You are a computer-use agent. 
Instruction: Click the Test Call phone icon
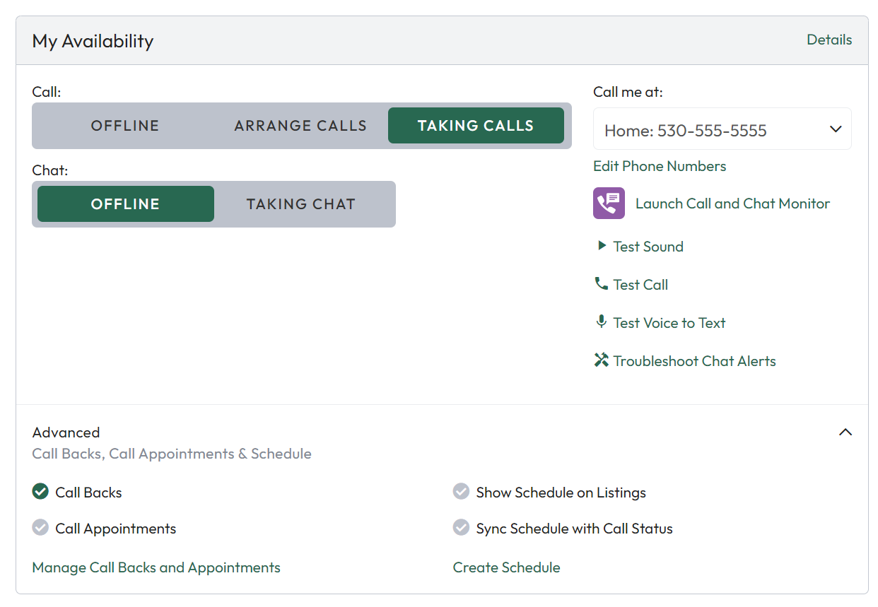click(602, 284)
